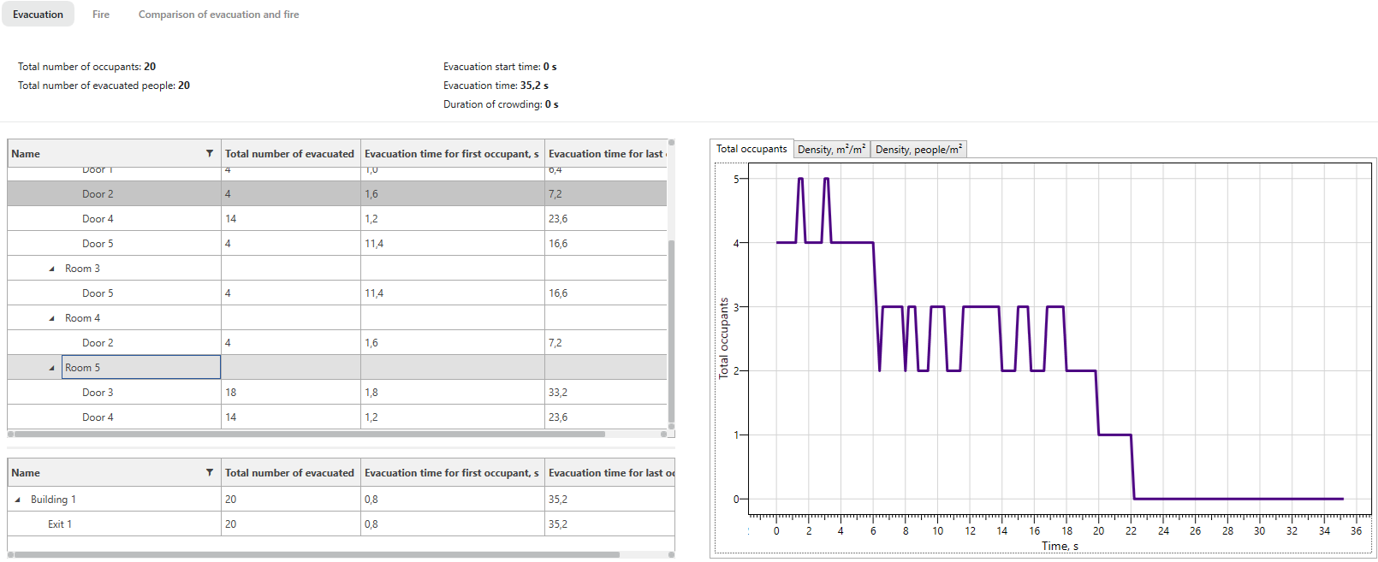The image size is (1378, 562).
Task: Click the filter icon in upper Name column
Action: click(x=210, y=154)
